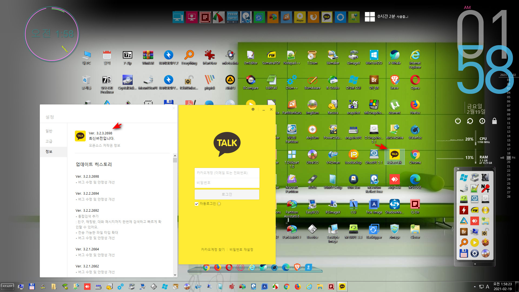Open the Recuva desktop icon
This screenshot has width=519, height=292.
point(333,107)
